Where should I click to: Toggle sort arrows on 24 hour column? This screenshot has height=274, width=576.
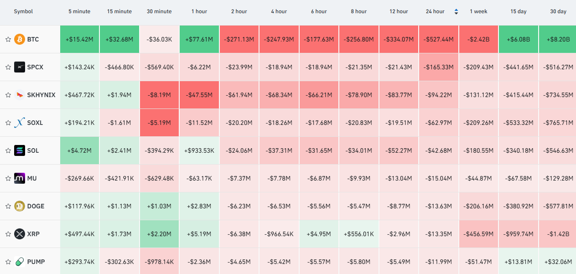[456, 11]
